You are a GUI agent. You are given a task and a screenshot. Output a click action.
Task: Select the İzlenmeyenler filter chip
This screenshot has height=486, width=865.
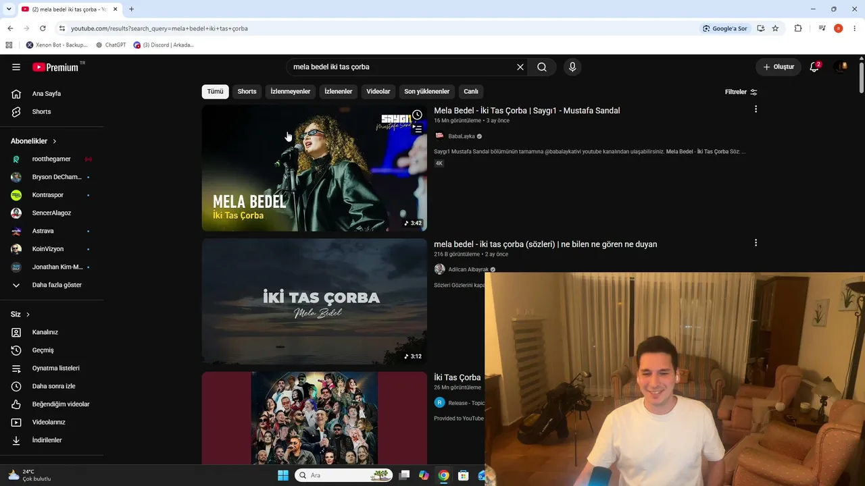point(291,92)
